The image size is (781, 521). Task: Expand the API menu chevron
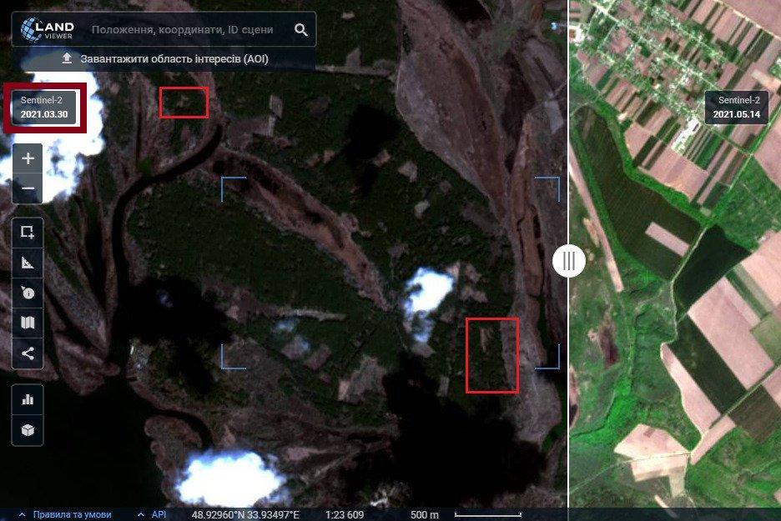[x=141, y=514]
